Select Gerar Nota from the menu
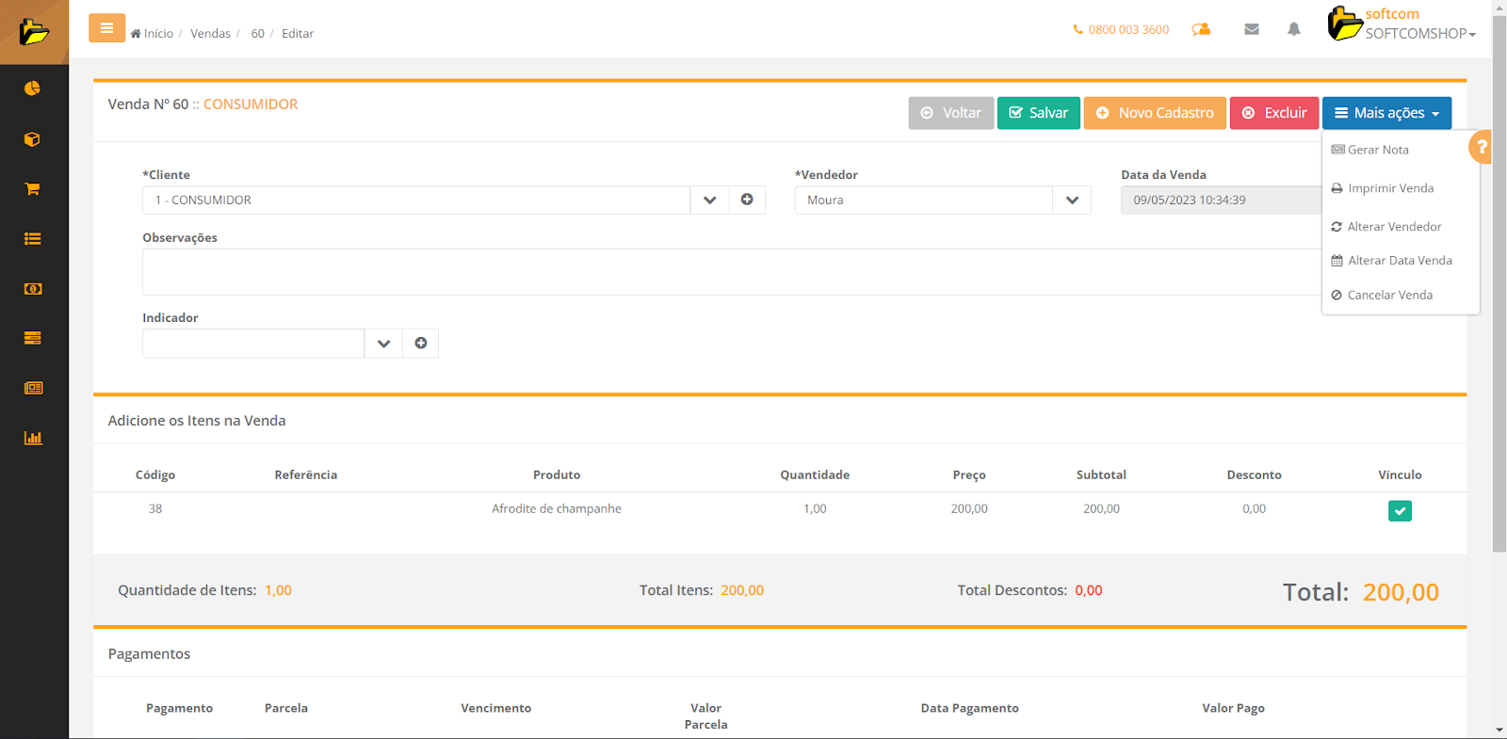1507x739 pixels. 1377,150
